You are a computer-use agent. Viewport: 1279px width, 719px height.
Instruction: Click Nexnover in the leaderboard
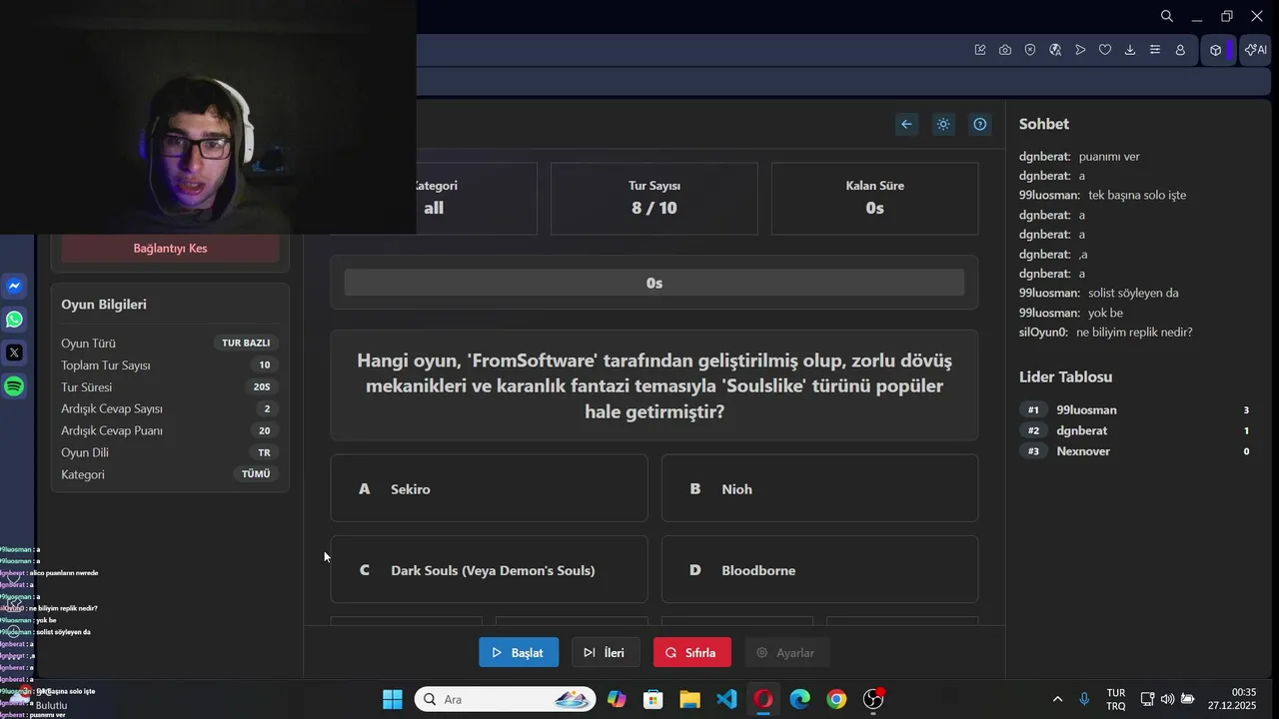1083,451
